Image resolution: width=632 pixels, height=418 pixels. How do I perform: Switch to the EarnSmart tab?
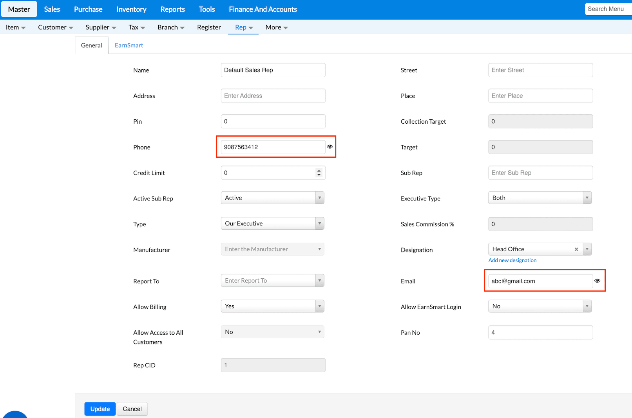pyautogui.click(x=129, y=45)
